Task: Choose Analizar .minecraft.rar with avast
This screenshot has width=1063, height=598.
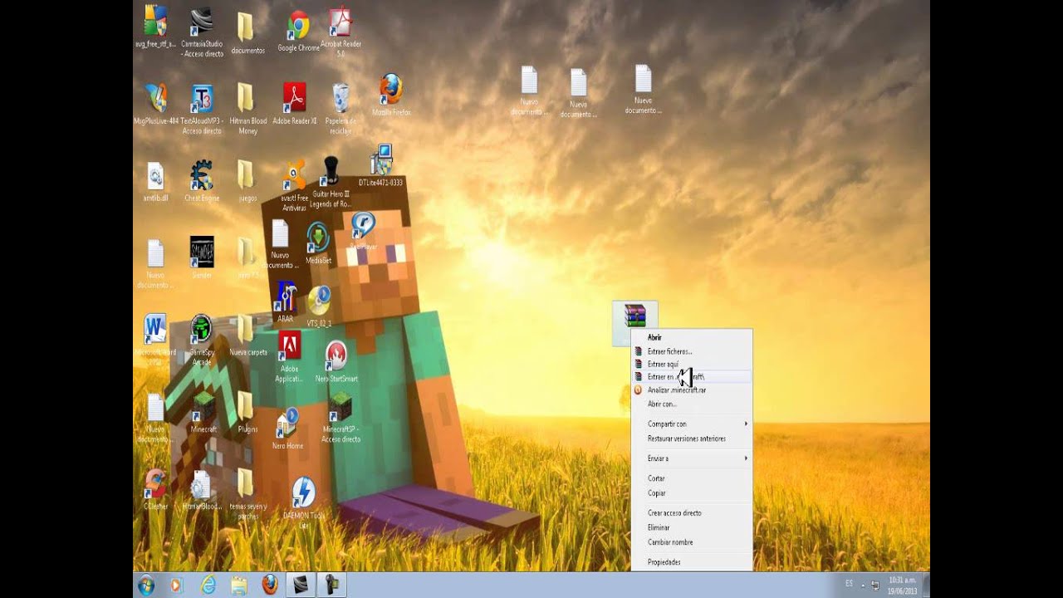Action: (x=691, y=390)
